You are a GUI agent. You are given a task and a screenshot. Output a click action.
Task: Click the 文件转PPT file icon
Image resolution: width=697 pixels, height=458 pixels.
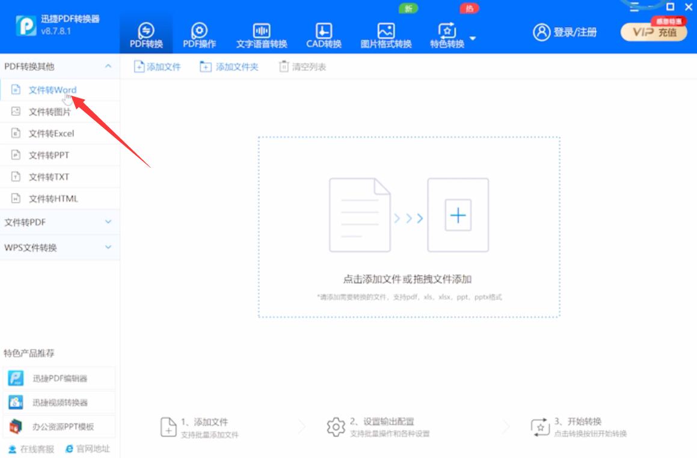16,154
